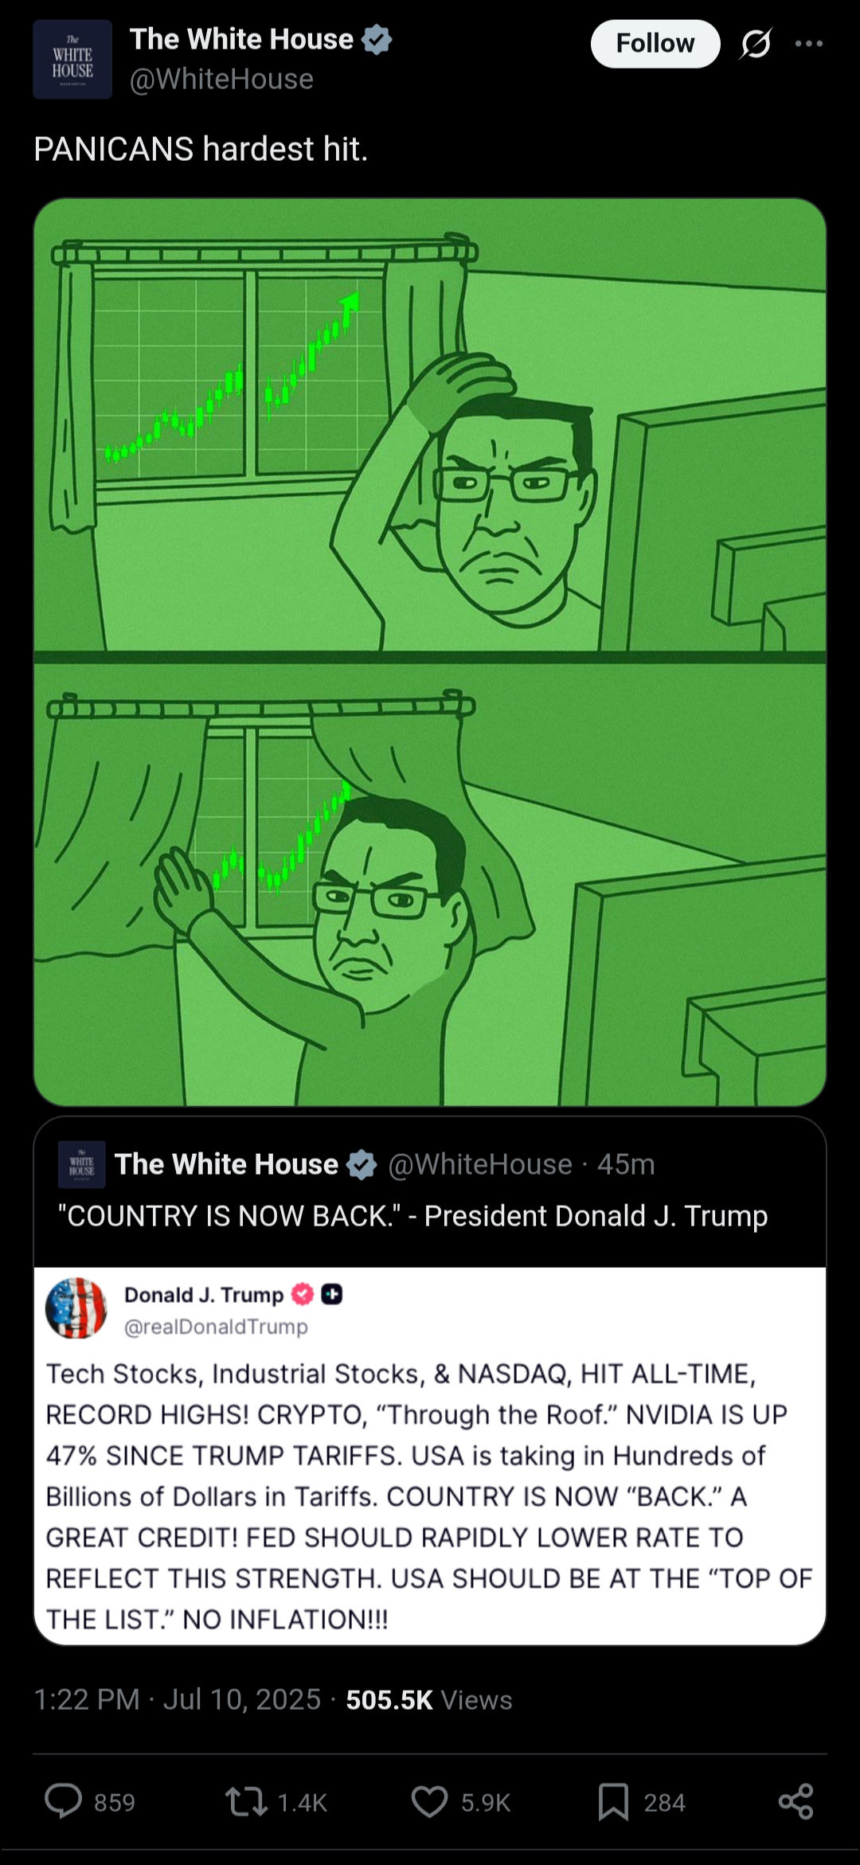Click the Follow button
This screenshot has width=860, height=1865.
tap(655, 44)
